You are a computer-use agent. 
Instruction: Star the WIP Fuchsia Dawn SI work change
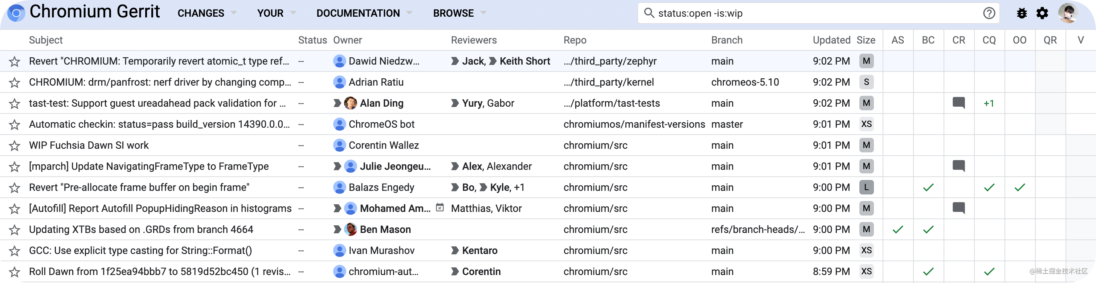[15, 146]
